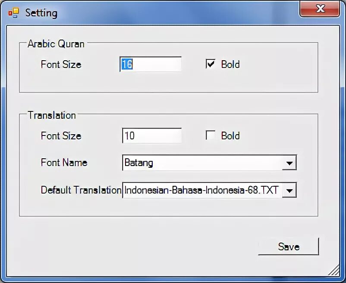Uncheck Bold for Arabic Quran

210,64
